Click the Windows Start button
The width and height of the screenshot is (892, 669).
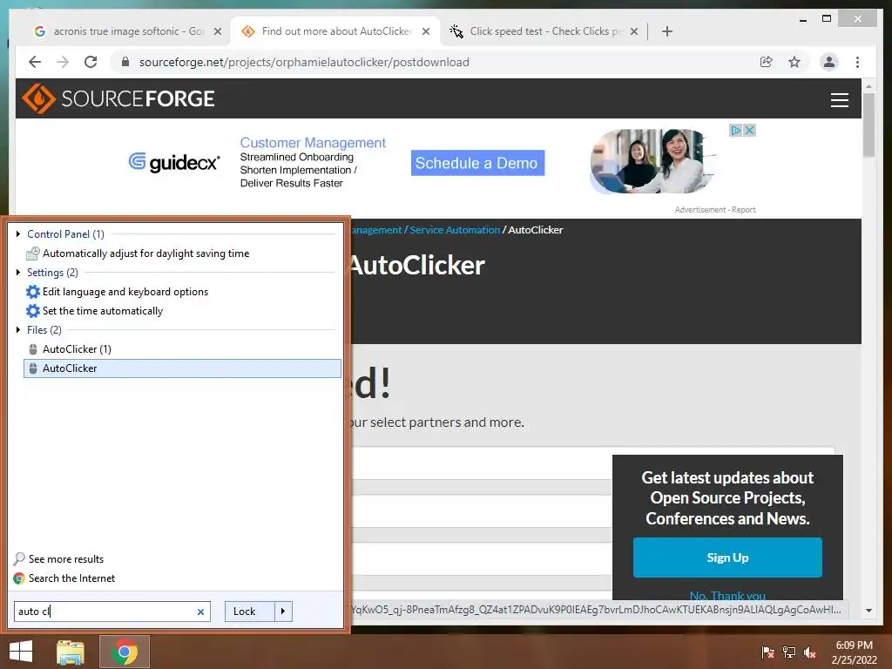pos(21,652)
